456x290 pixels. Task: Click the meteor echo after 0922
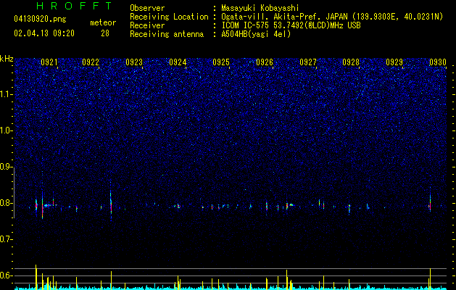[111, 204]
